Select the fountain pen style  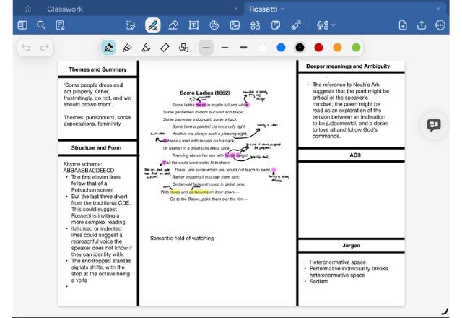click(x=108, y=48)
